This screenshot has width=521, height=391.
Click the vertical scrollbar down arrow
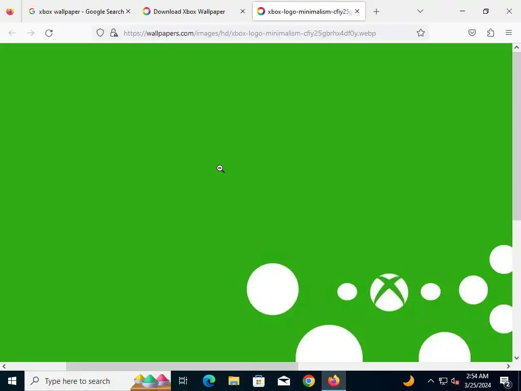517,358
